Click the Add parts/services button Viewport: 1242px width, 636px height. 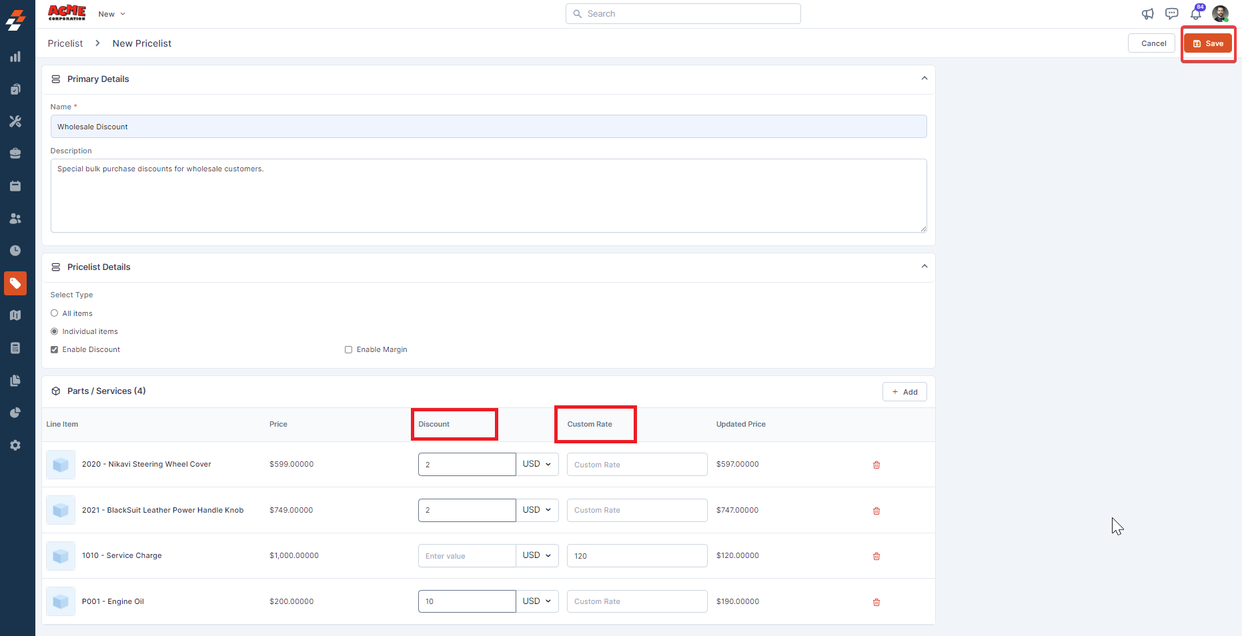[x=904, y=392]
